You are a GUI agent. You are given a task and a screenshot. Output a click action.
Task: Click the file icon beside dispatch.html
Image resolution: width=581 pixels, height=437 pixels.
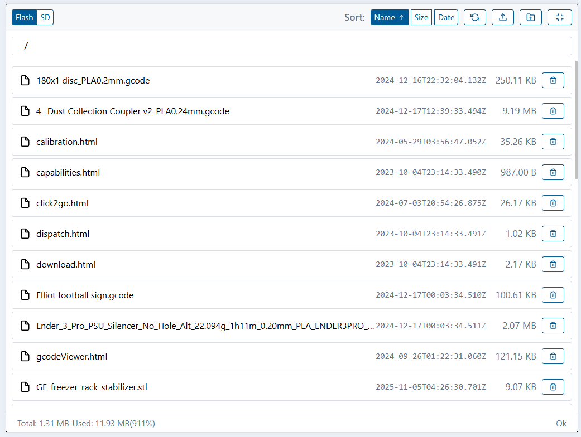(25, 234)
